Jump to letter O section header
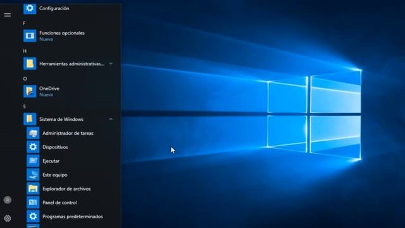The height and width of the screenshot is (228, 405). (25, 79)
